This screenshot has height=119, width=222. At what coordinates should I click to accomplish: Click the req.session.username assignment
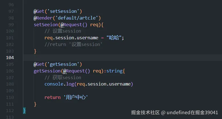click(84, 38)
